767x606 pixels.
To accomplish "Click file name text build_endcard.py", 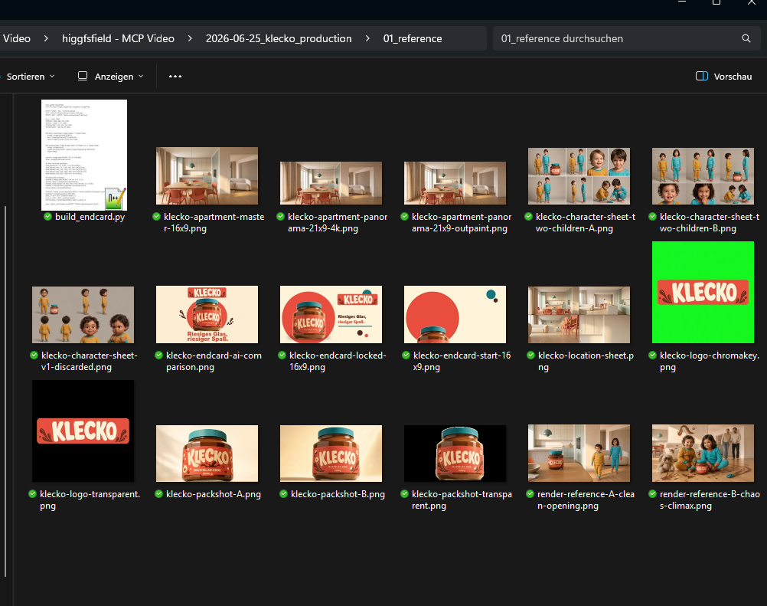I will click(90, 216).
